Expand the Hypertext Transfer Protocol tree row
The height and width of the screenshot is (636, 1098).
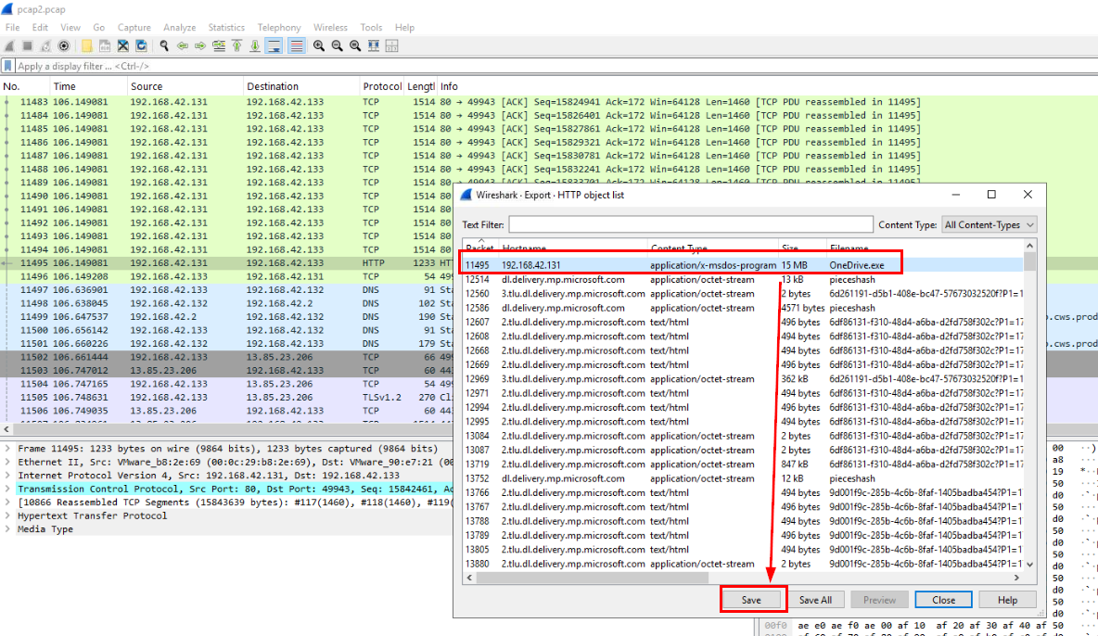[8, 515]
